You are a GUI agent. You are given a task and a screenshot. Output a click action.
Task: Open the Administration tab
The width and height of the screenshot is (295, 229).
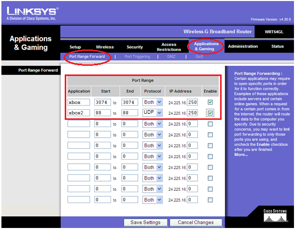(x=243, y=46)
